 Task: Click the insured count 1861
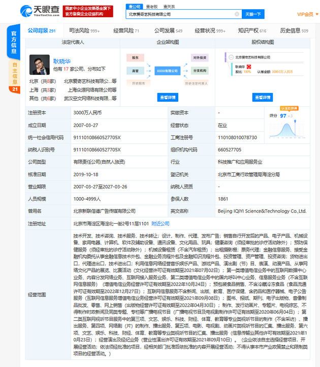click(222, 199)
